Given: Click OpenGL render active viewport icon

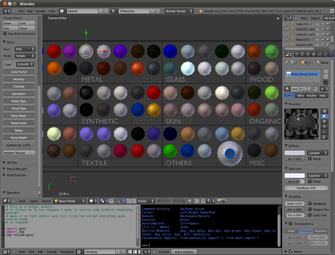Looking at the screenshot, I should tap(219, 201).
